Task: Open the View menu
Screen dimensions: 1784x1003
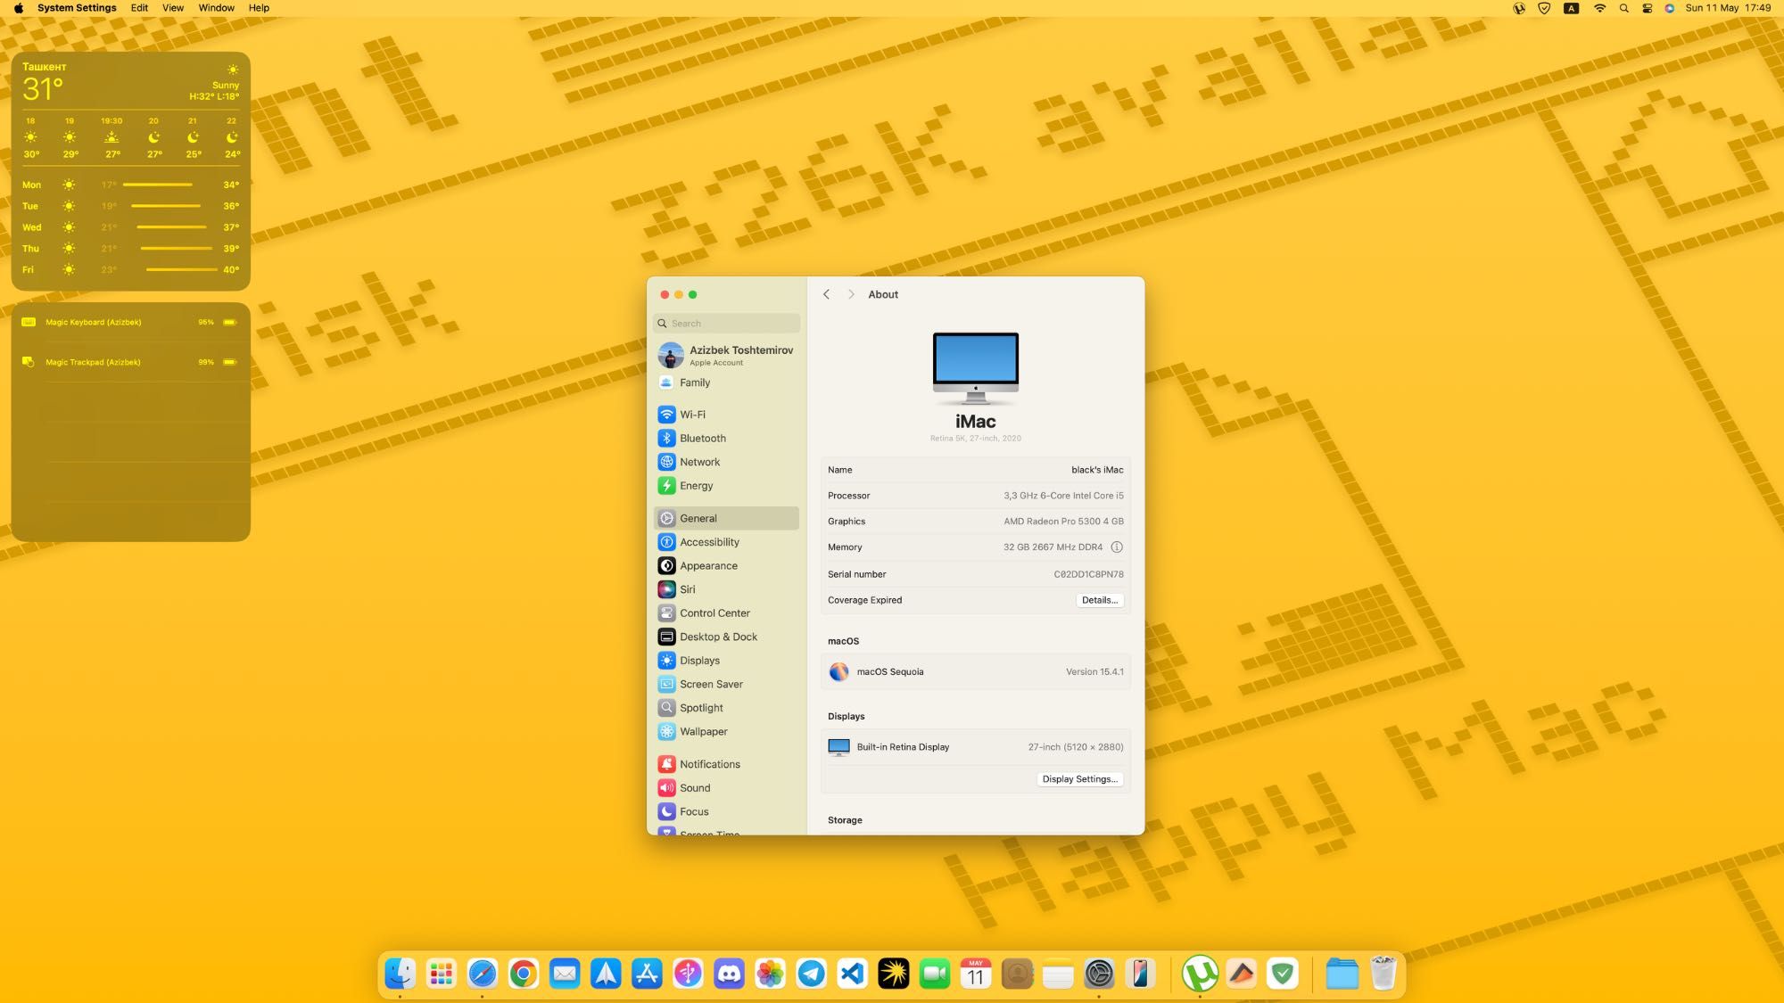Action: tap(173, 8)
